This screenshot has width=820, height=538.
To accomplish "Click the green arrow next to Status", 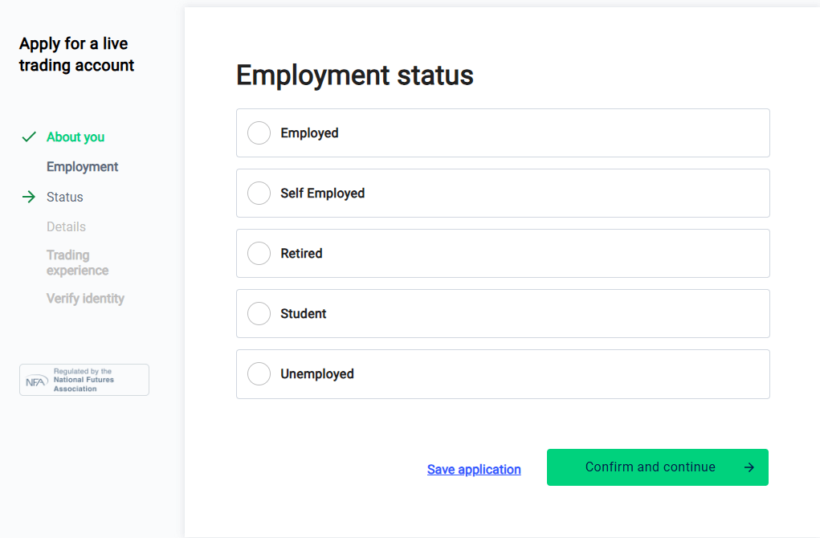I will [29, 197].
